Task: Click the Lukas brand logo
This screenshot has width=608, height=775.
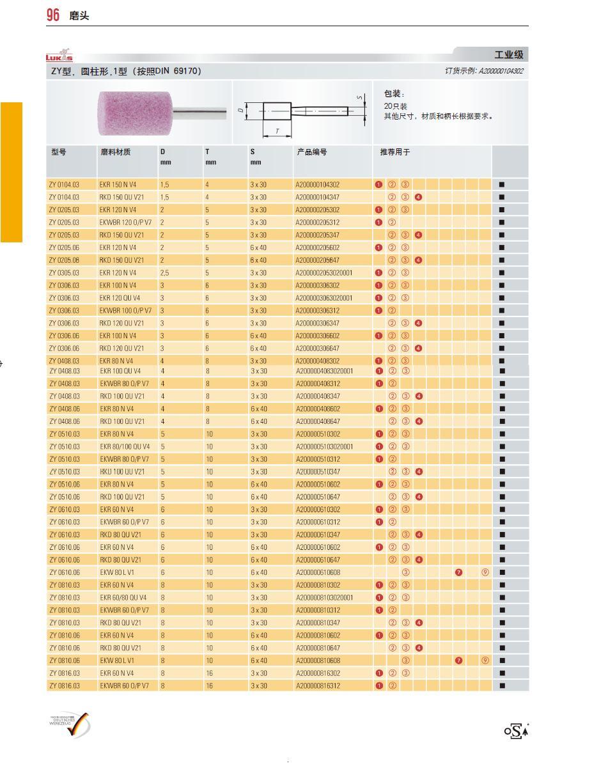Action: (x=59, y=56)
